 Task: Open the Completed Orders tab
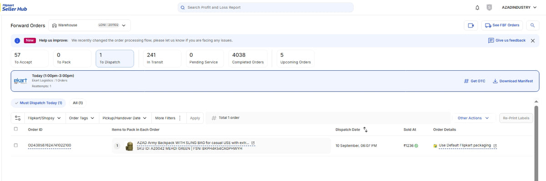(248, 58)
